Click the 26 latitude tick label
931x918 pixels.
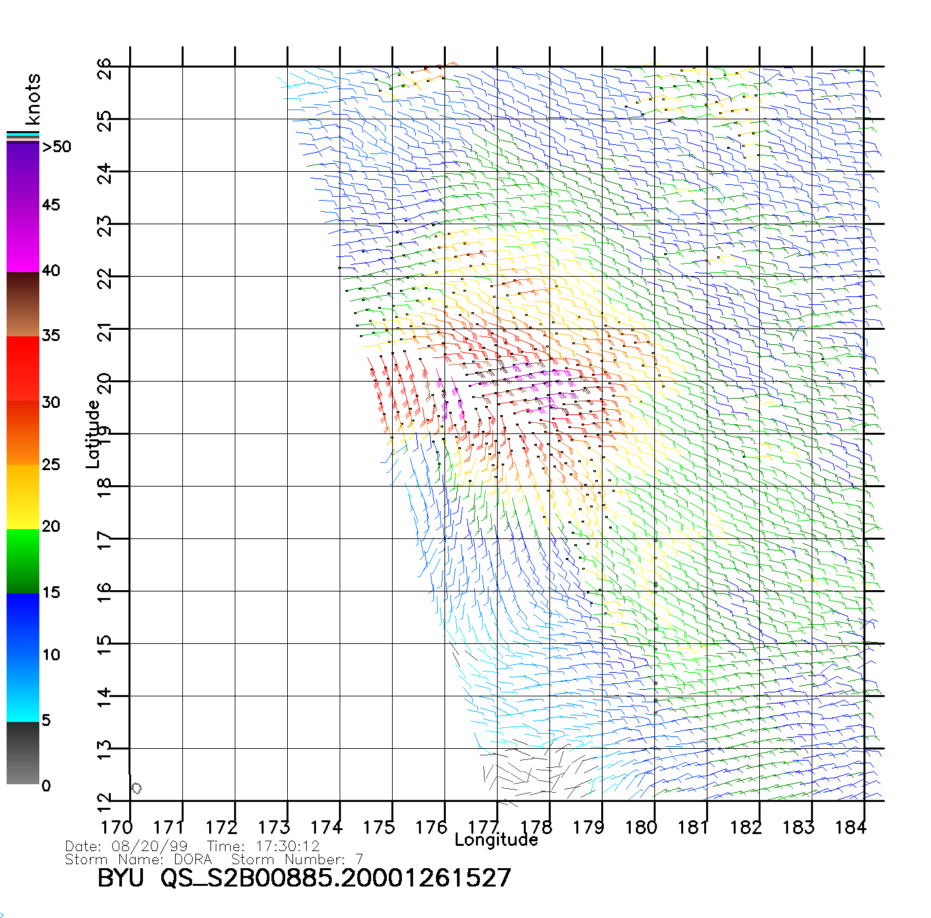105,68
